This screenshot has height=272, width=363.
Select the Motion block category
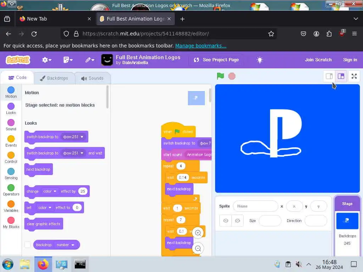click(x=11, y=92)
